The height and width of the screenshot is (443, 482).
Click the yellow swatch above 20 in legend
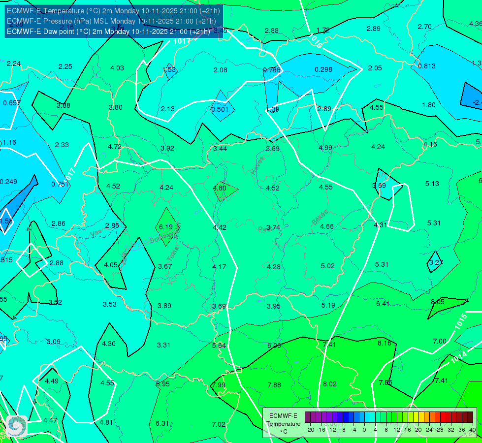point(416,417)
